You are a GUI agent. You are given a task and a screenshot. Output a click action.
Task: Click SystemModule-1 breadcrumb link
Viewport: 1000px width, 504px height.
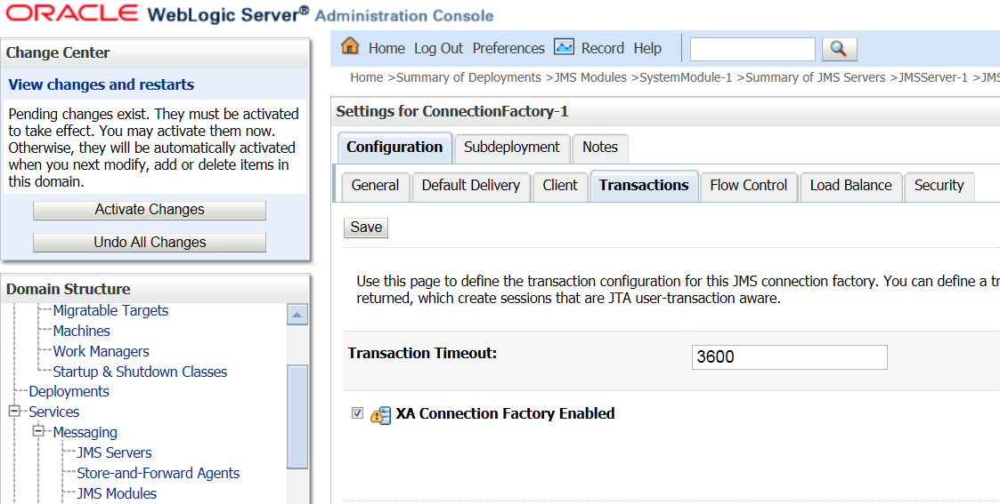(686, 77)
